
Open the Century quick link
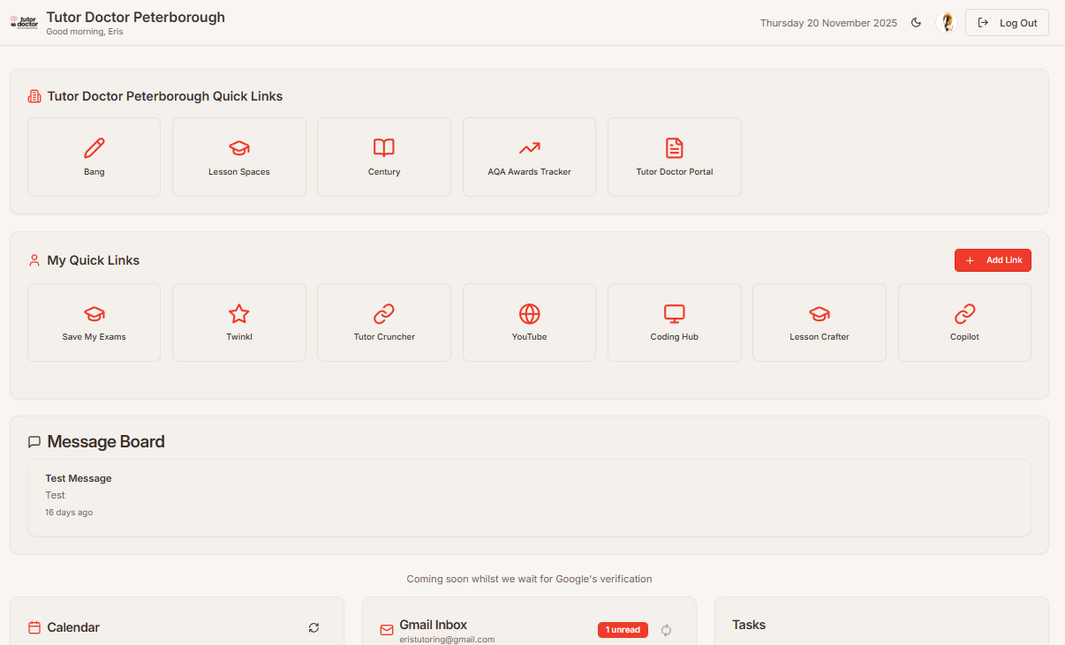point(383,156)
